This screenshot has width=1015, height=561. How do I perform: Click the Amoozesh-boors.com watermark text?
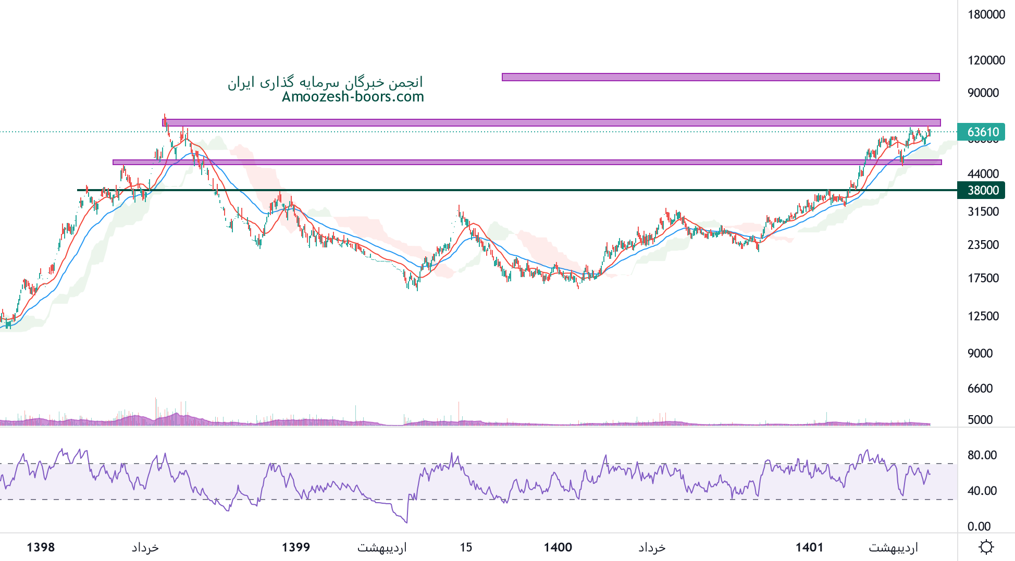(353, 97)
